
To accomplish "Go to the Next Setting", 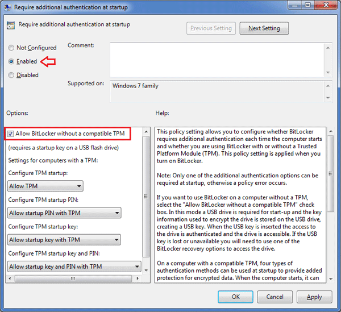I will coord(264,28).
